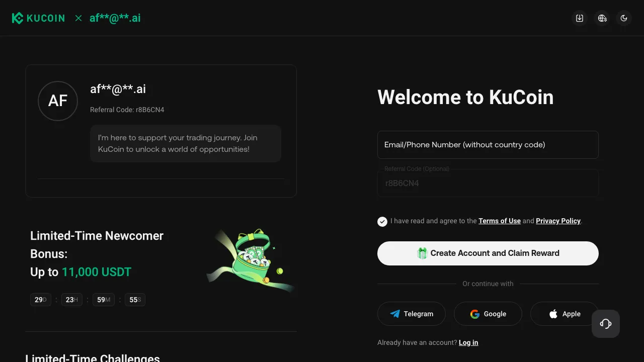Open the masked email af**@**.ai header

115,18
